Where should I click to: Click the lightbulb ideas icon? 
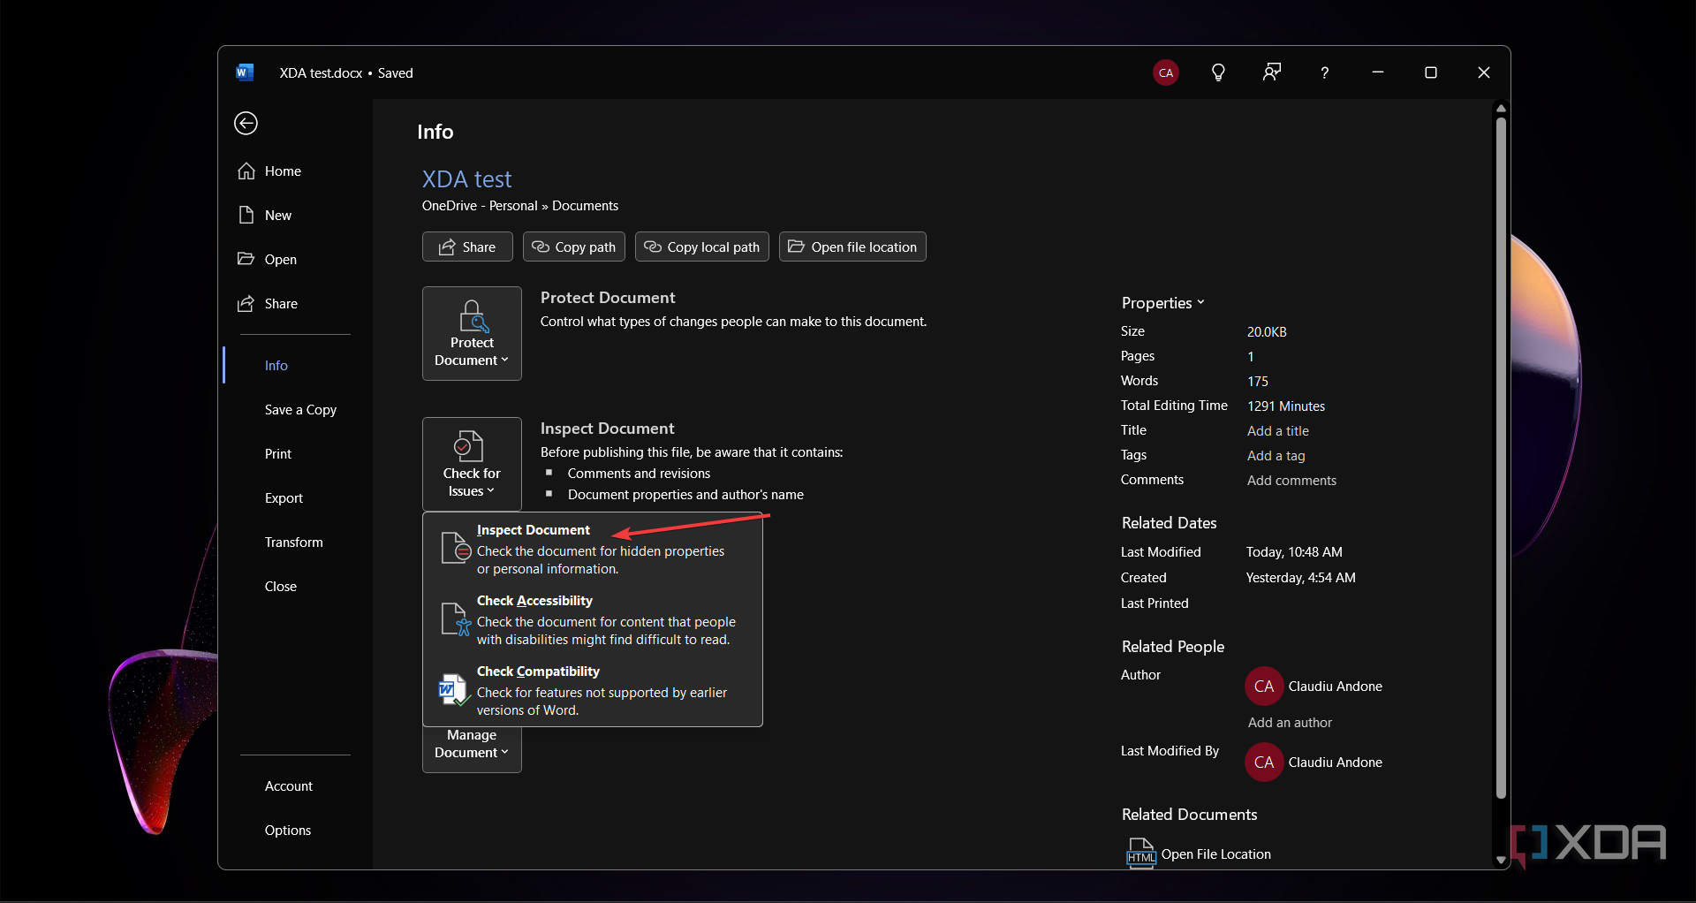click(x=1218, y=72)
